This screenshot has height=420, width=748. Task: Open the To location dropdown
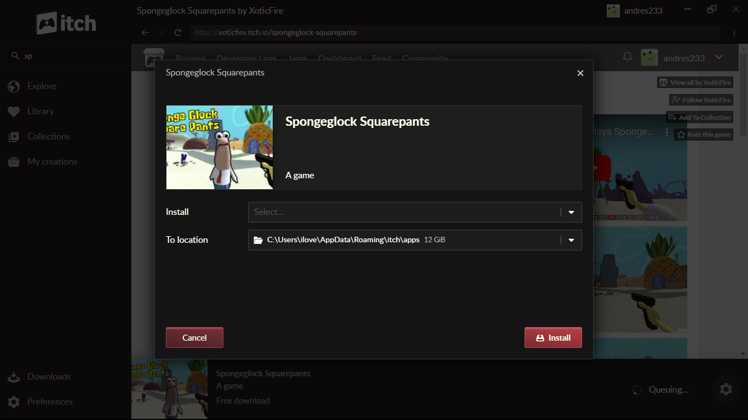[415, 240]
